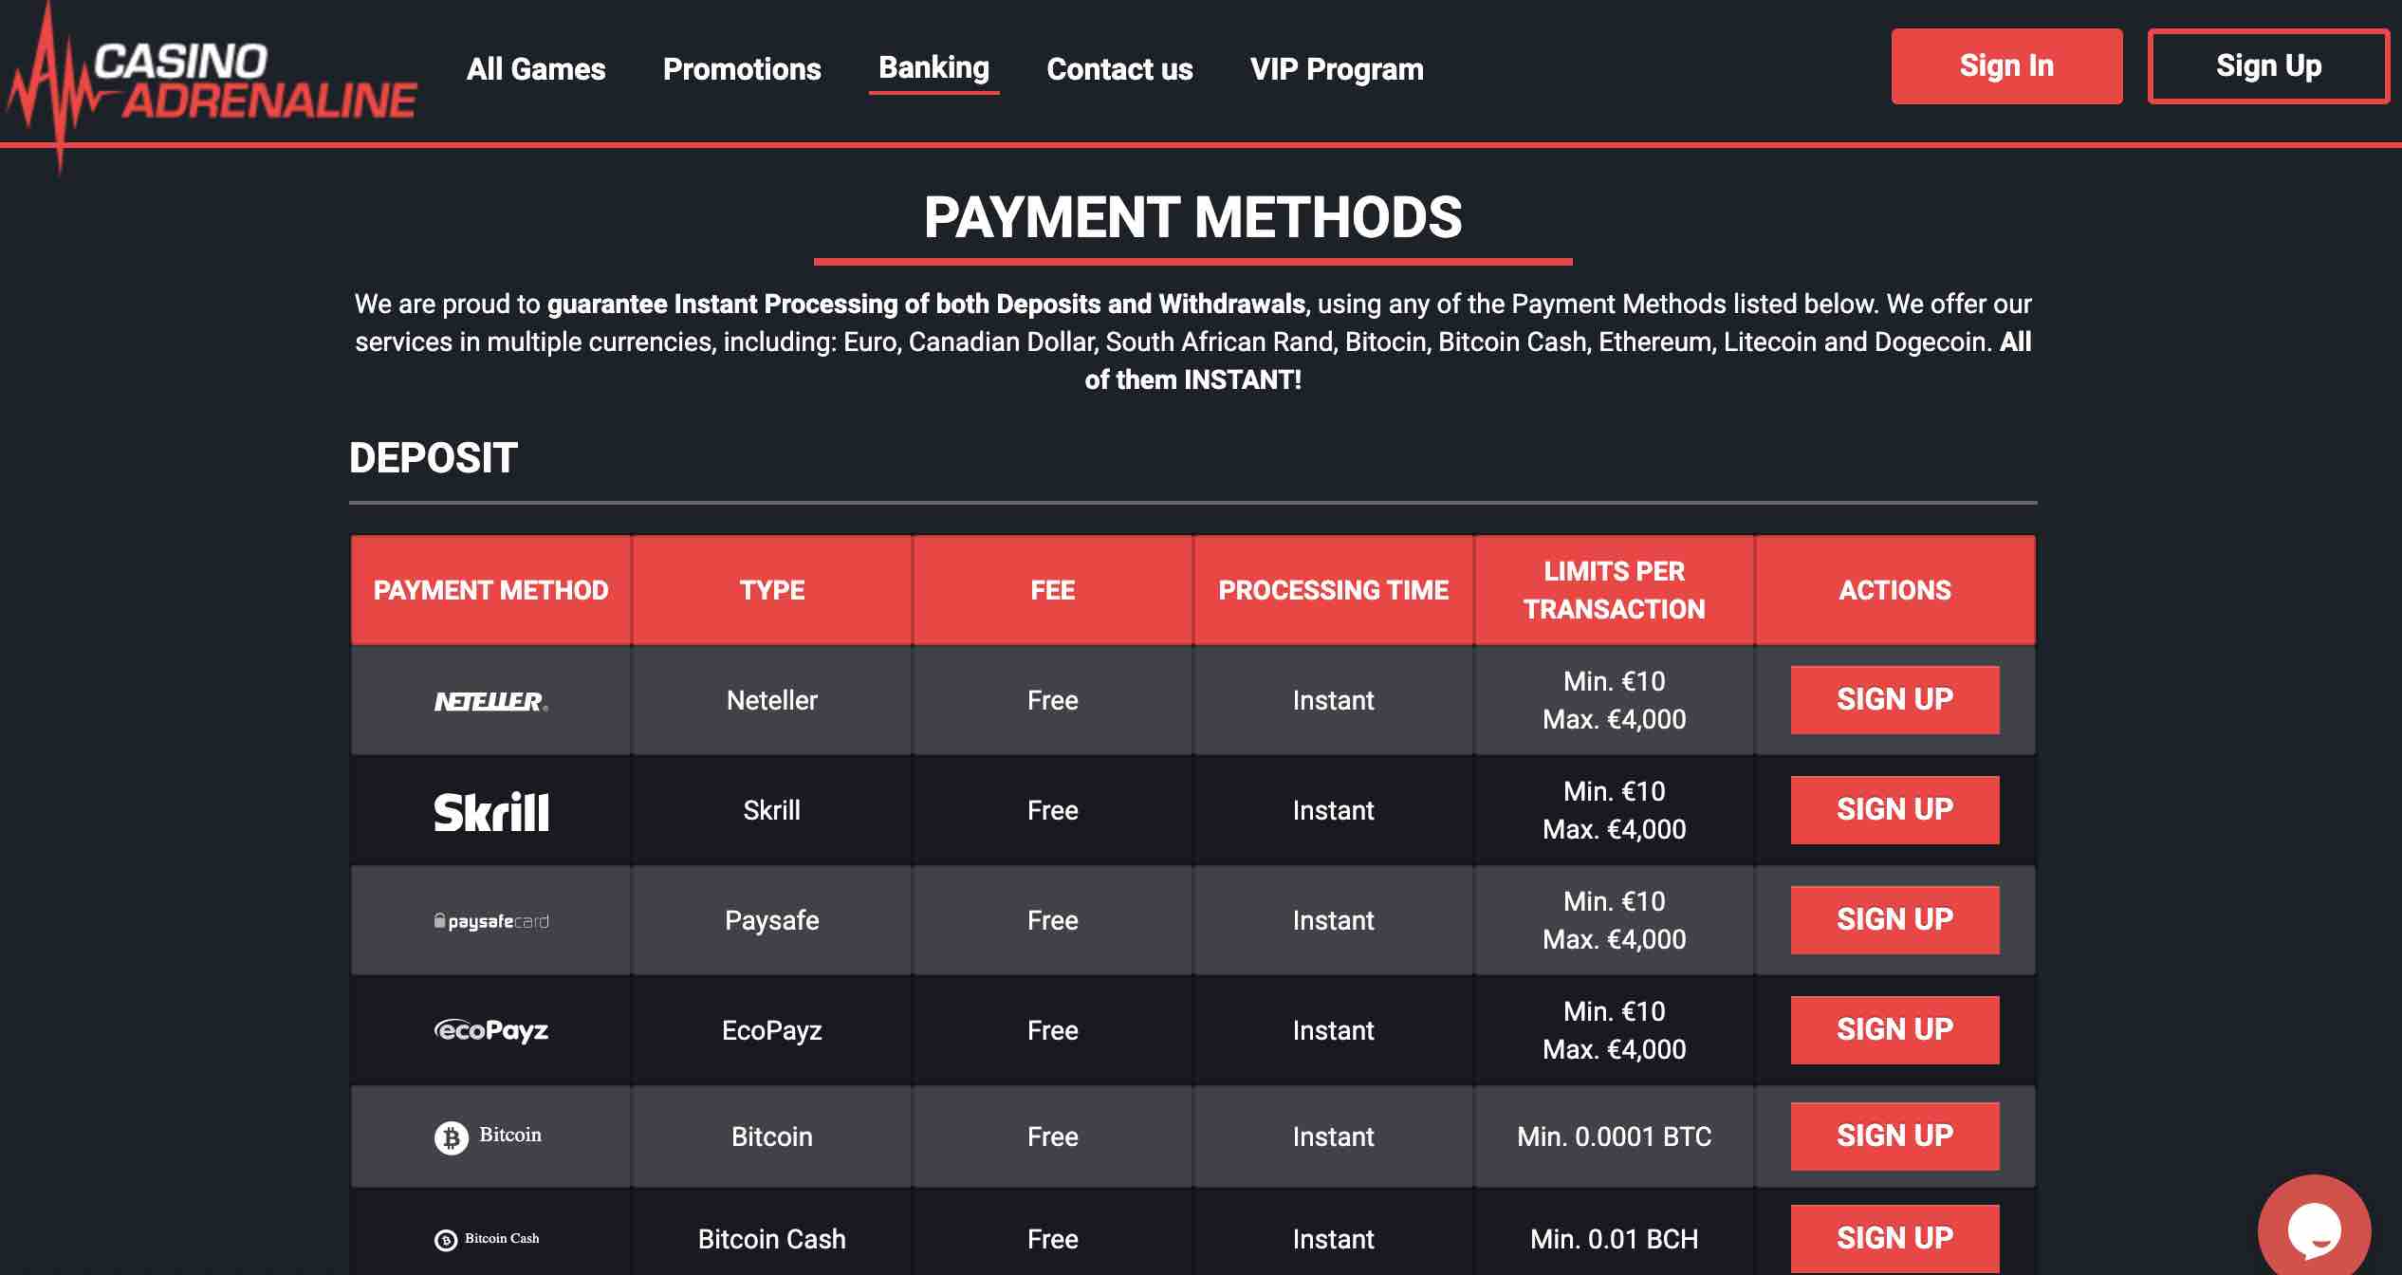The height and width of the screenshot is (1275, 2402).
Task: Click SIGN UP in the Bitcoin row
Action: click(x=1894, y=1136)
